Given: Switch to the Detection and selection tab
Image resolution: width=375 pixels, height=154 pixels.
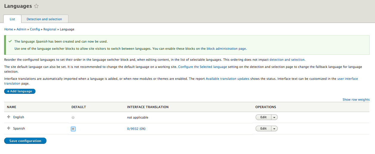Looking at the screenshot, I should tap(44, 19).
